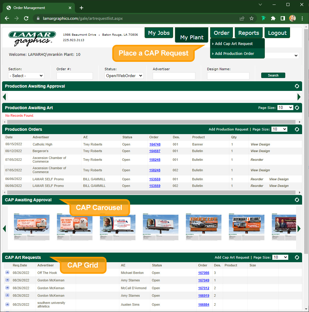Image resolution: width=309 pixels, height=312 pixels.
Task: Open order 164597 link
Action: (155, 151)
